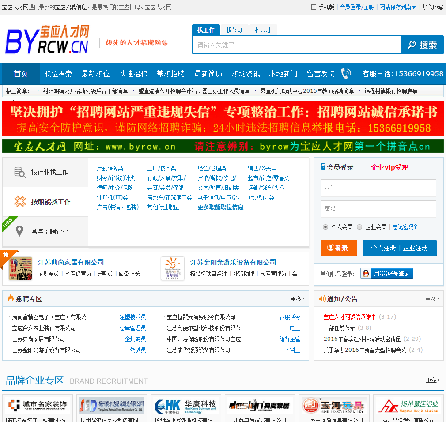
Task: Click the BYRCW.CN site logo
Action: click(x=47, y=40)
